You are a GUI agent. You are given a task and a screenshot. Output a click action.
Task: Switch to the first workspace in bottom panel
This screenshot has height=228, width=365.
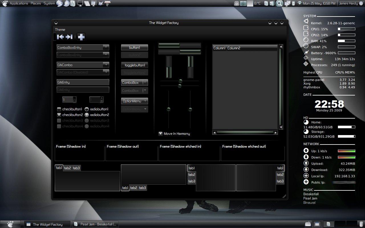[317, 224]
